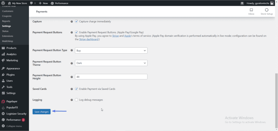The height and width of the screenshot is (131, 278).
Task: Click the Save changes button
Action: click(x=42, y=112)
